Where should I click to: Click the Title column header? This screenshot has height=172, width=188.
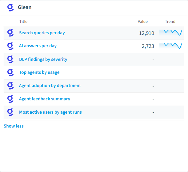point(23,21)
